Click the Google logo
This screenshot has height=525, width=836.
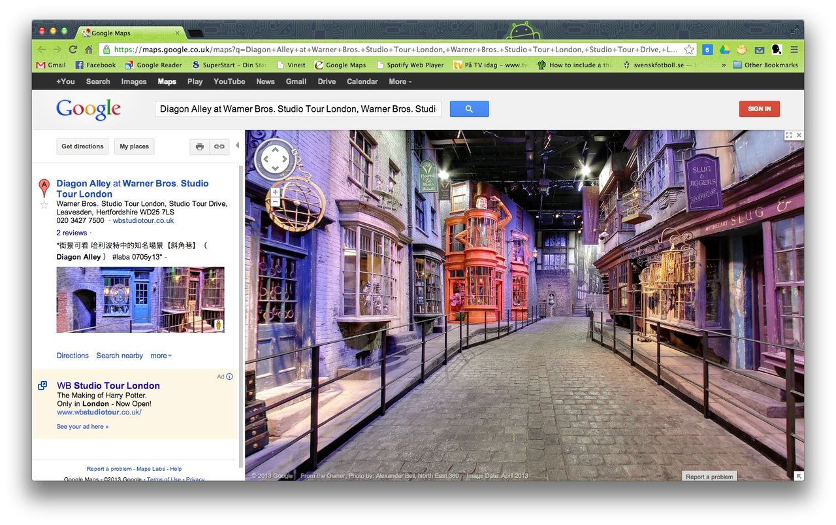click(88, 109)
